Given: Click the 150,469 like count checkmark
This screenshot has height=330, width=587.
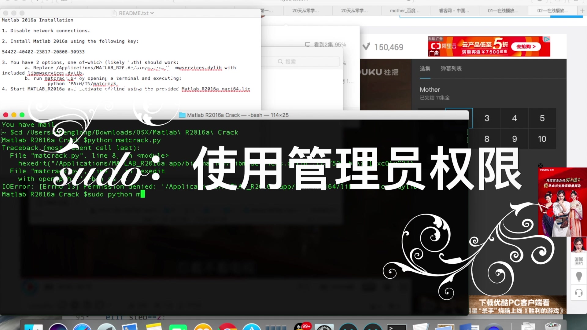Looking at the screenshot, I should pyautogui.click(x=366, y=47).
